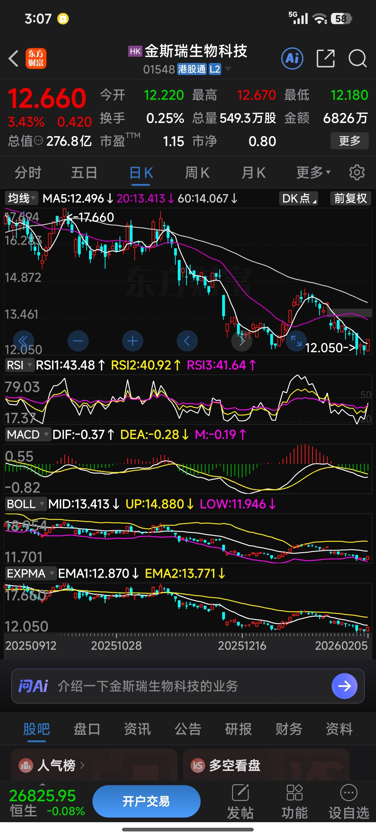376x837 pixels.
Task: Move chart left with single chevron
Action: [x=187, y=341]
